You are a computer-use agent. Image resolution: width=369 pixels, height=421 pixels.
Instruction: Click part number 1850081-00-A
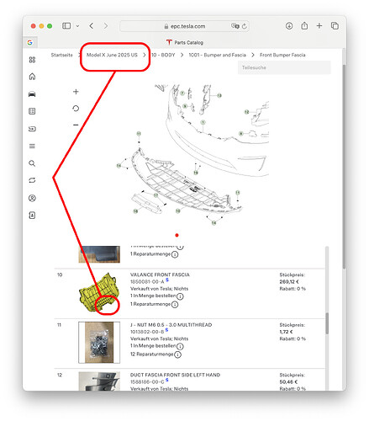(x=147, y=282)
